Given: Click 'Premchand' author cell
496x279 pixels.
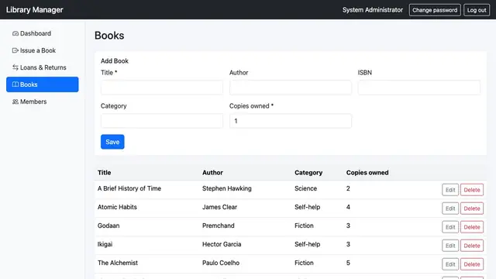Looking at the screenshot, I should tap(219, 226).
